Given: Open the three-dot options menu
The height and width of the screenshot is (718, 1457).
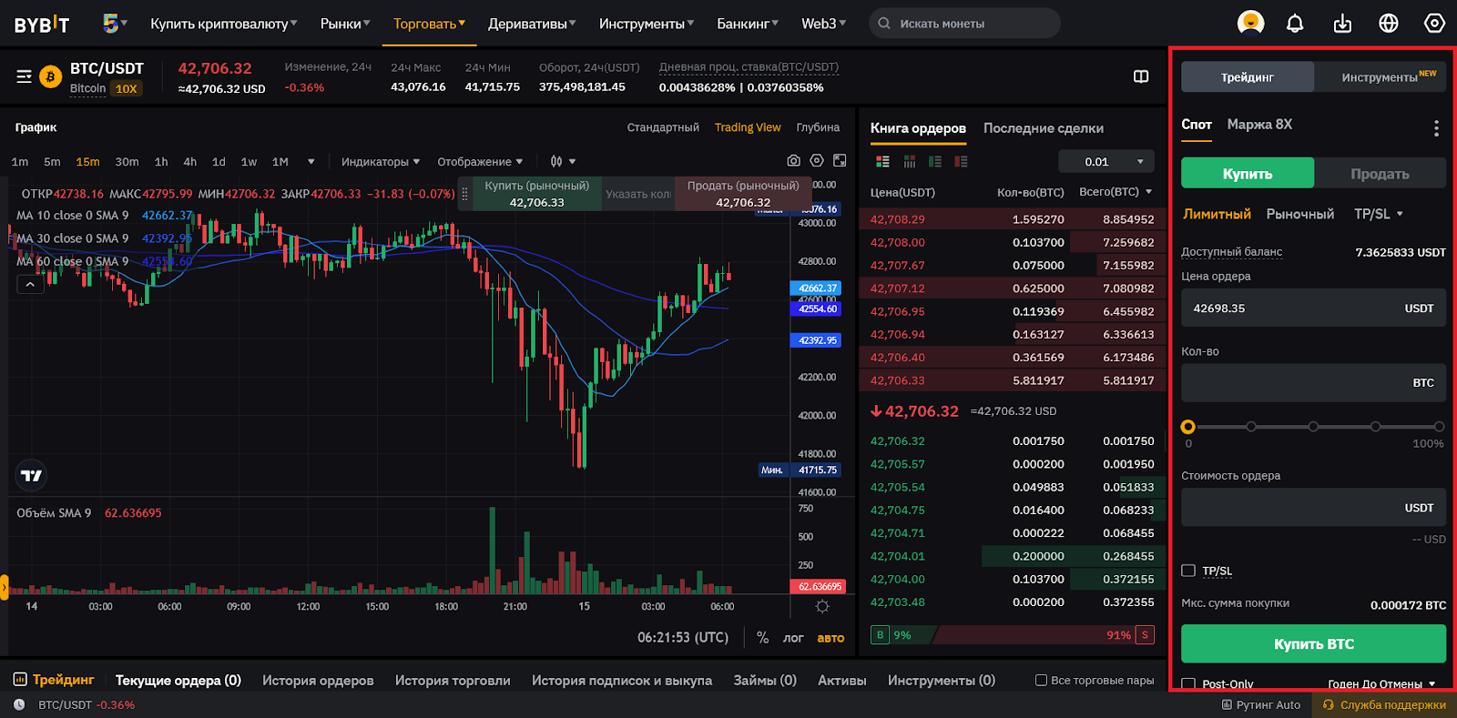Looking at the screenshot, I should tap(1436, 128).
